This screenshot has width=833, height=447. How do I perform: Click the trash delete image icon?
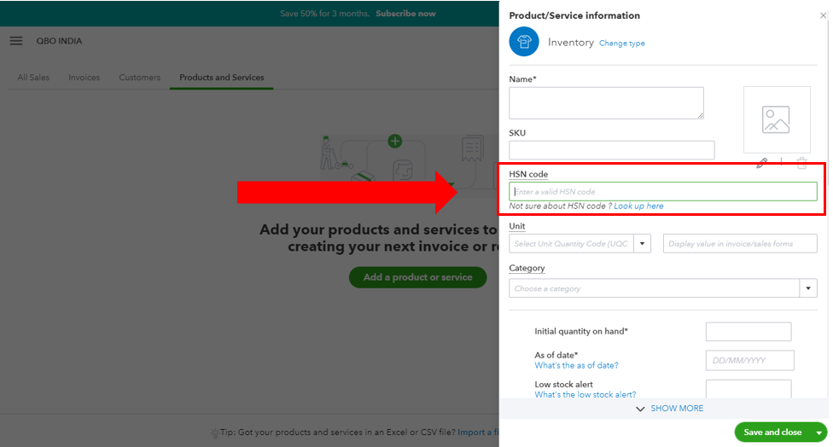pyautogui.click(x=801, y=163)
